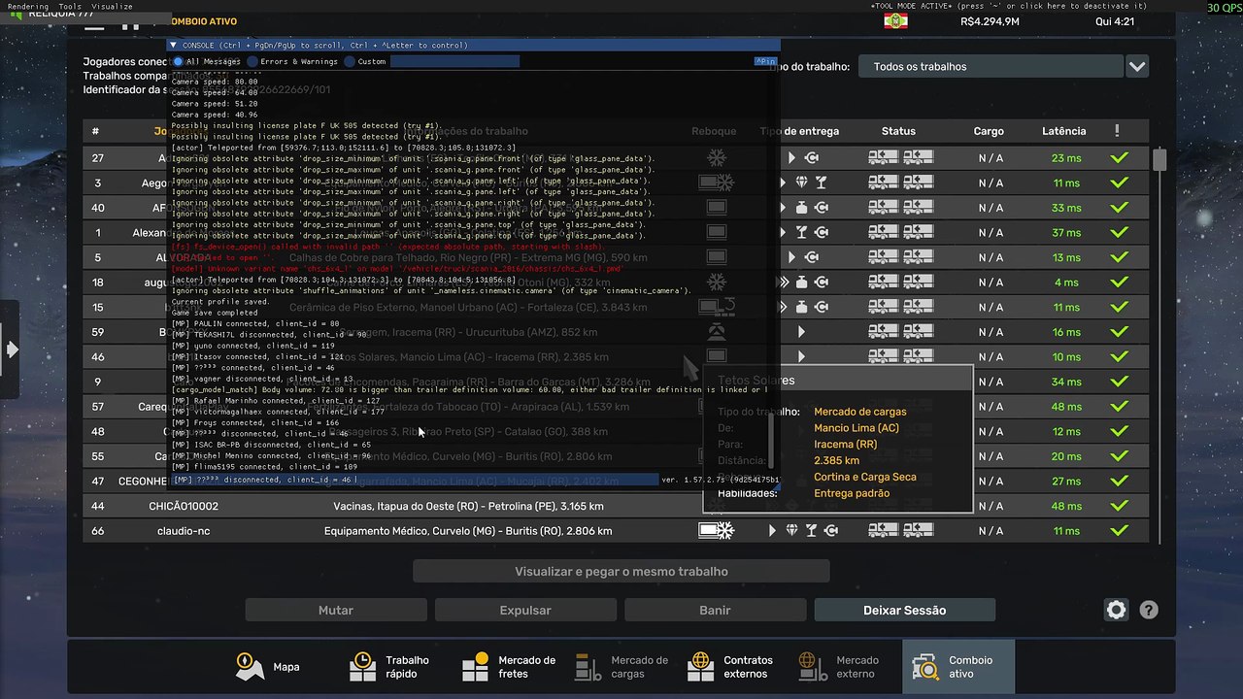Select the Comboio ativo tab

click(958, 667)
